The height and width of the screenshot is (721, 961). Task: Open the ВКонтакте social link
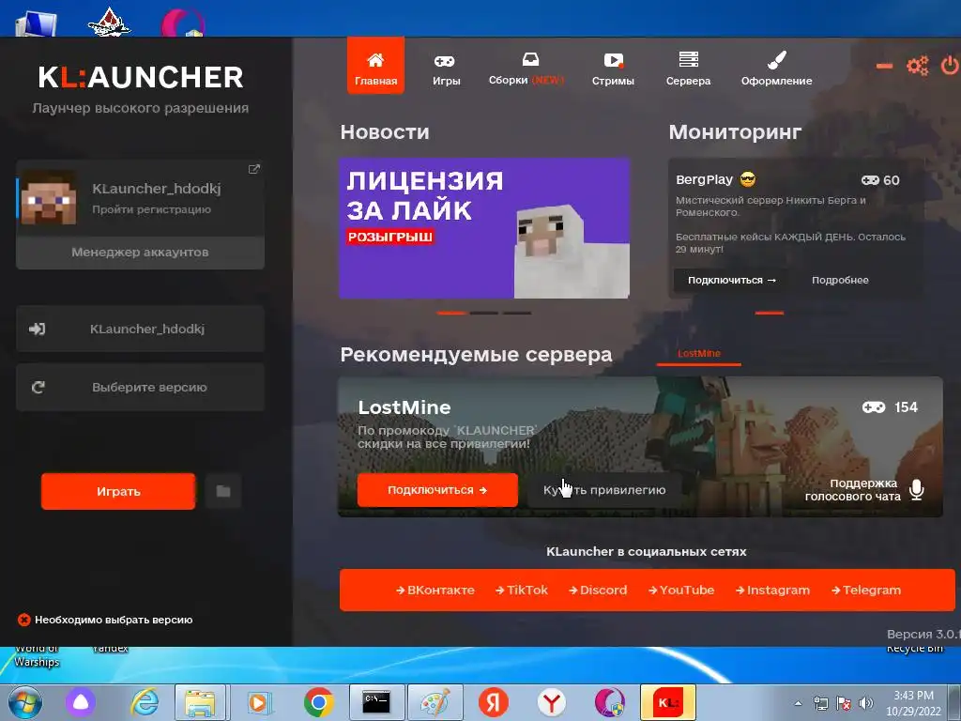click(435, 590)
